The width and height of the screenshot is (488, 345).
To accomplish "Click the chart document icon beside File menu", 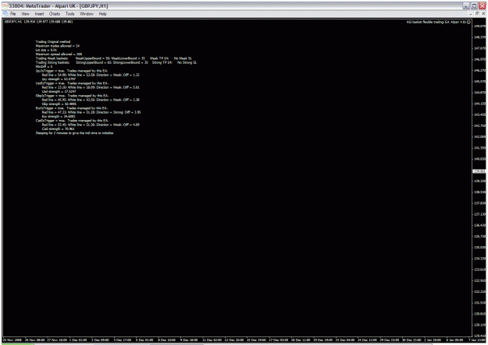I will tap(5, 14).
